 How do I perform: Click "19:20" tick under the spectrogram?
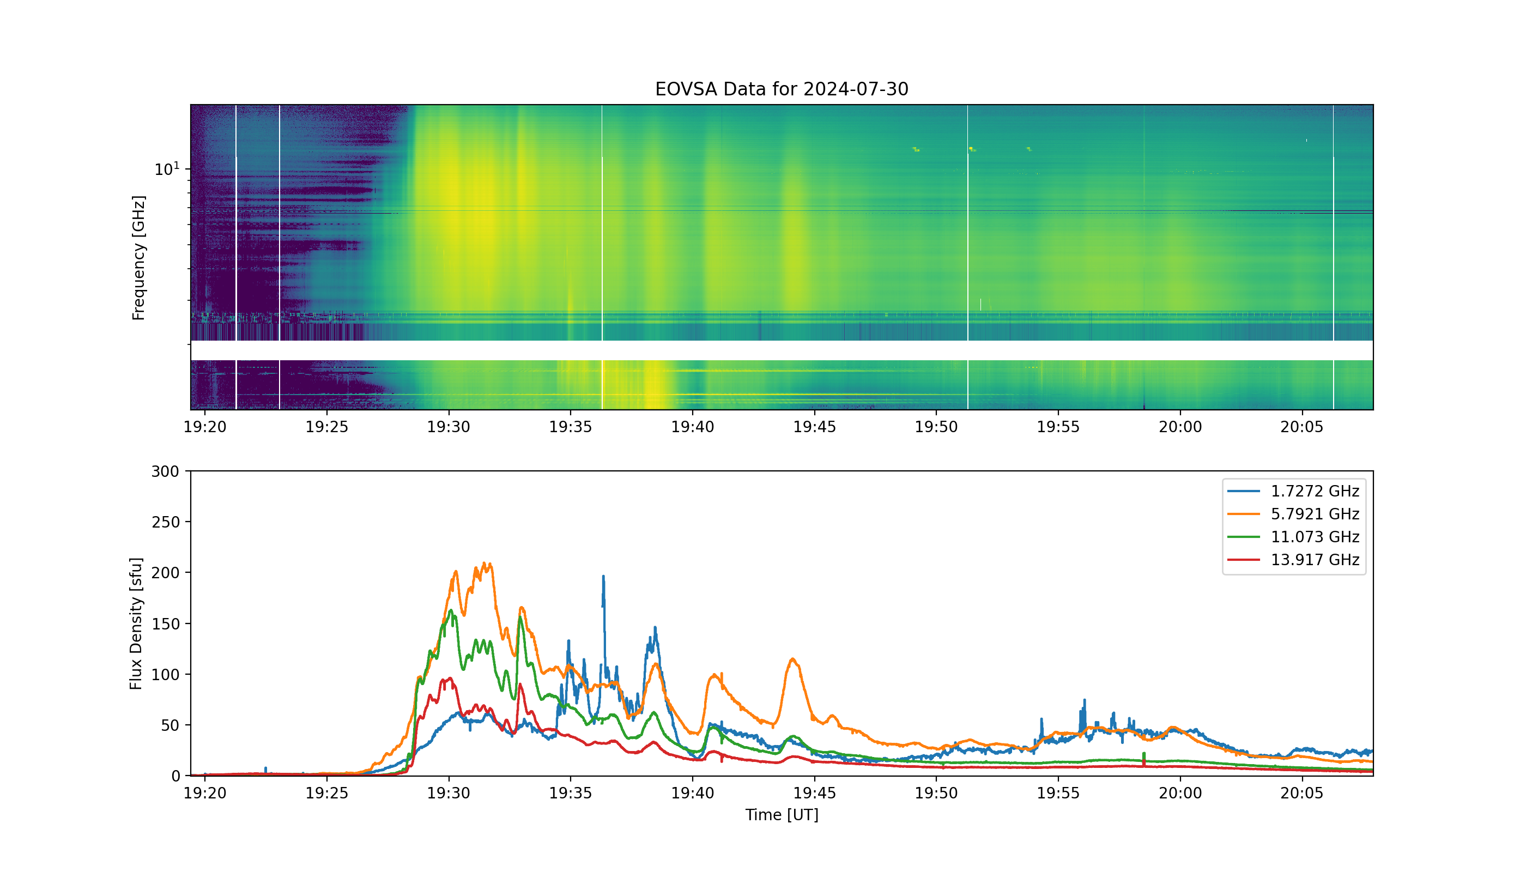(x=205, y=427)
